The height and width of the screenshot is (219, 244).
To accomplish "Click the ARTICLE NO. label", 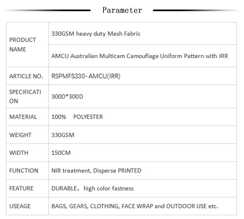I will [x=26, y=76].
